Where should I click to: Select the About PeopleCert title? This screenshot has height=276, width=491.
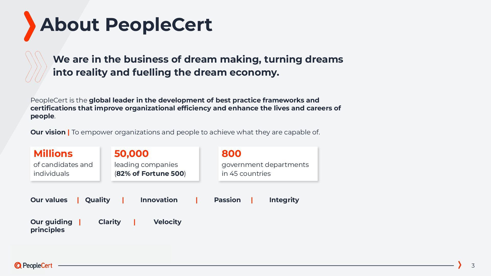[126, 25]
